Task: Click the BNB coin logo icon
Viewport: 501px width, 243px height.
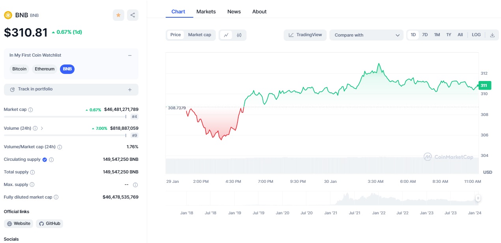Action: 8,15
